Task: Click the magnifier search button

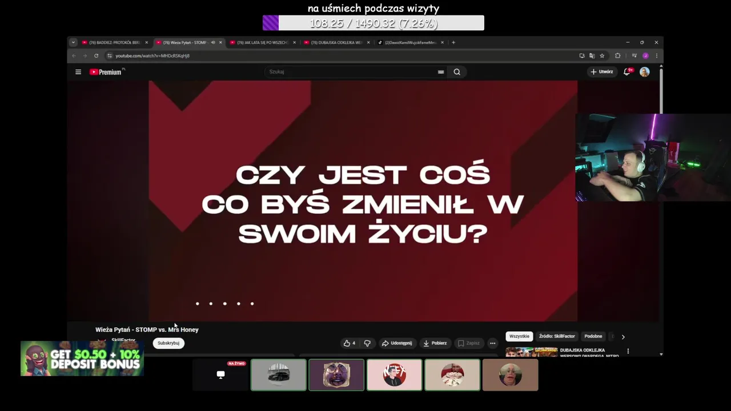Action: (x=457, y=72)
